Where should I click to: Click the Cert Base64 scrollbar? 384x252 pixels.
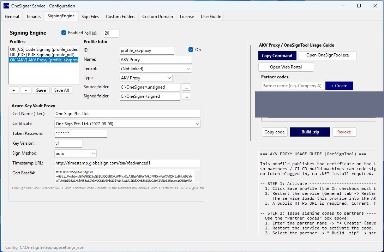coord(197,176)
